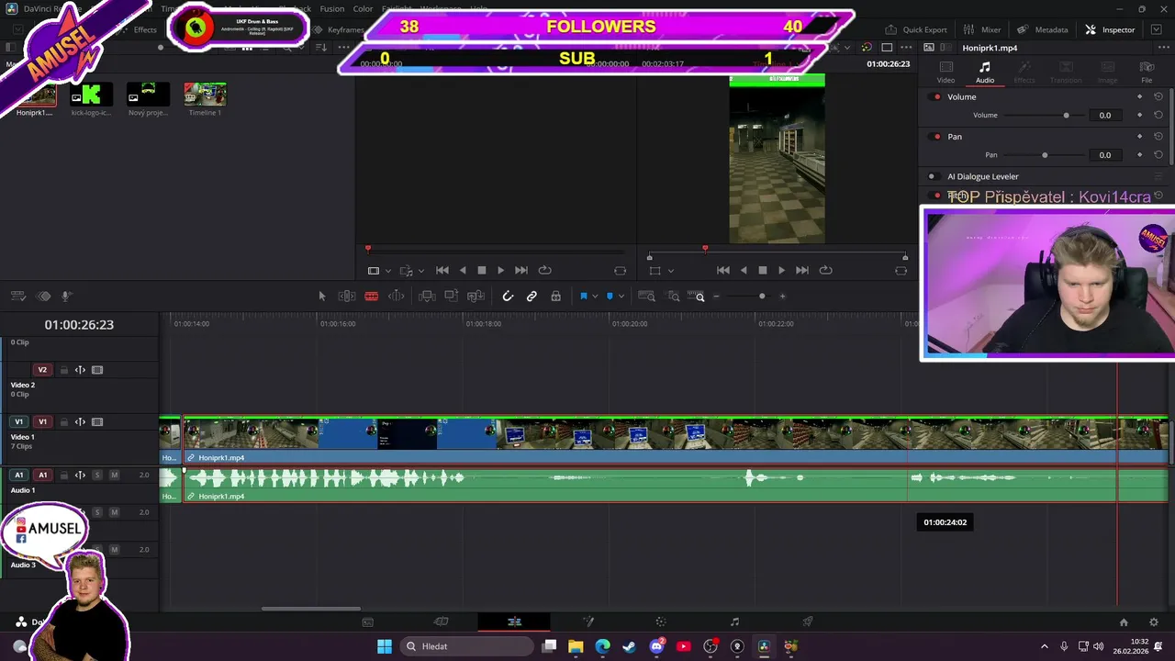Reset the Pan section header
Screen dimensions: 1175x661
(x=1158, y=137)
